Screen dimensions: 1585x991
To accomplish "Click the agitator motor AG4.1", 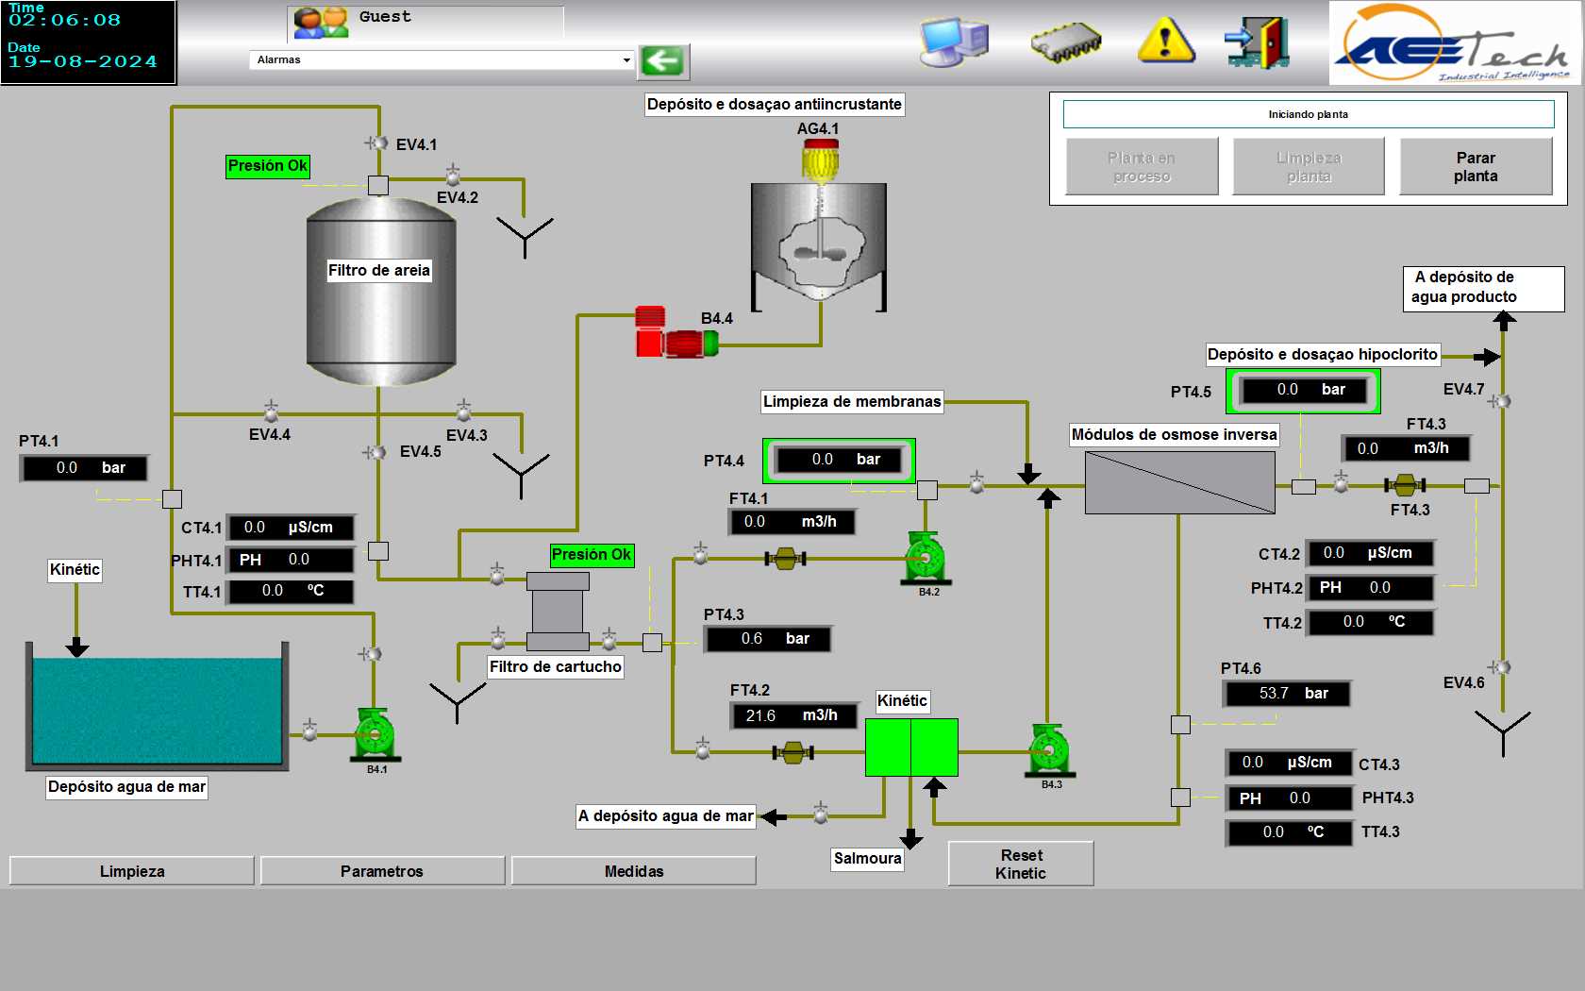I will point(820,159).
